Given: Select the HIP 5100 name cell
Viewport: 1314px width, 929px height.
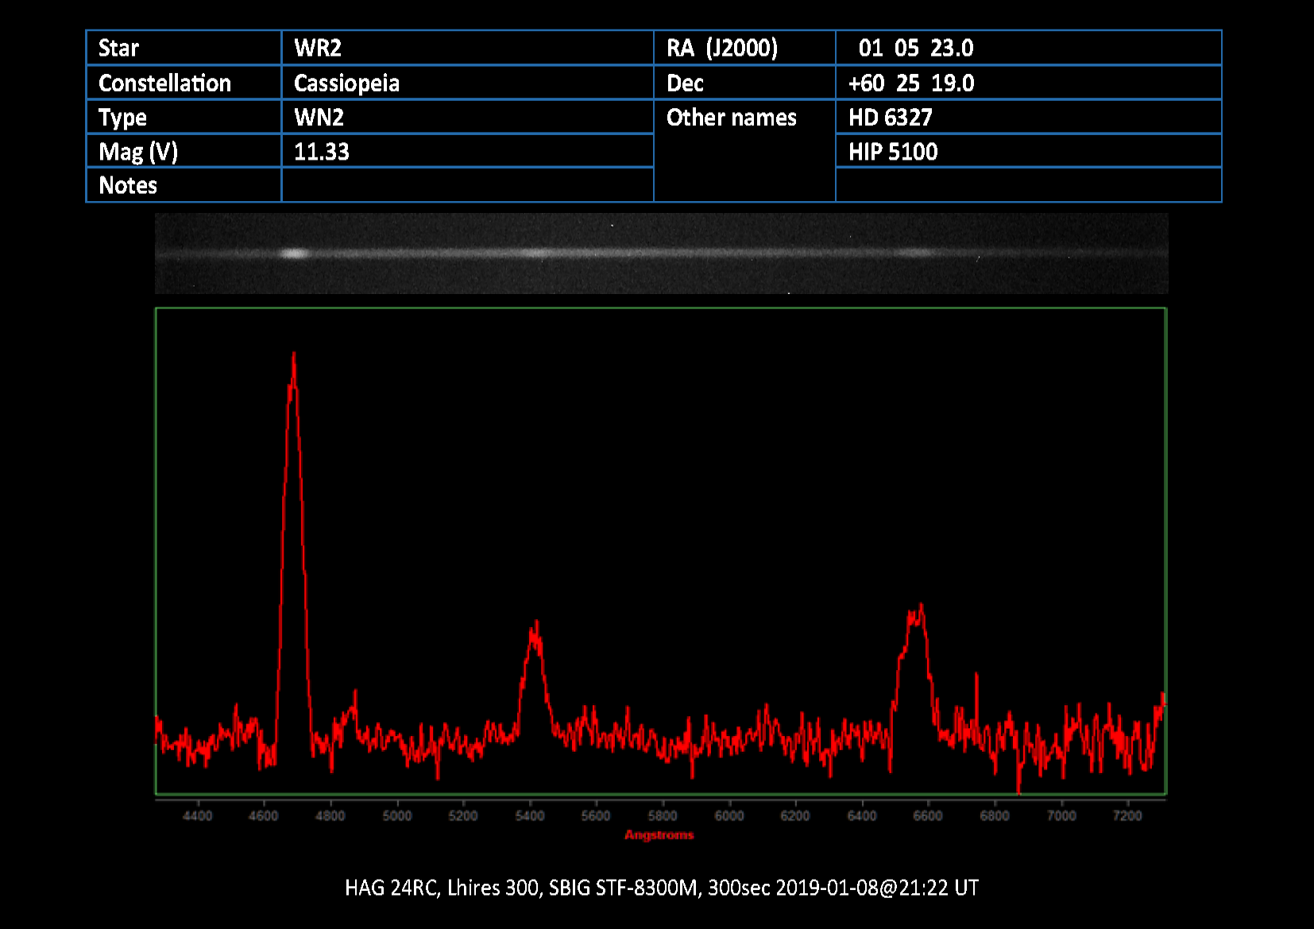Looking at the screenshot, I should (893, 152).
